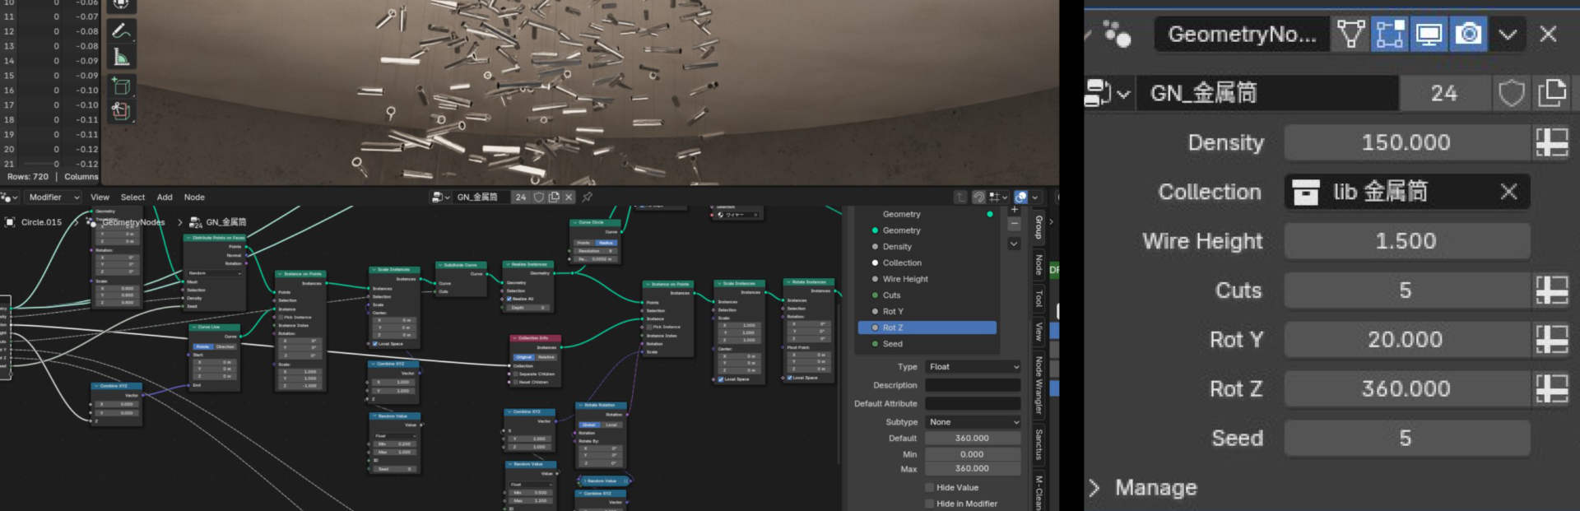The height and width of the screenshot is (511, 1580).
Task: Select the Measure tool
Action: pos(121,58)
